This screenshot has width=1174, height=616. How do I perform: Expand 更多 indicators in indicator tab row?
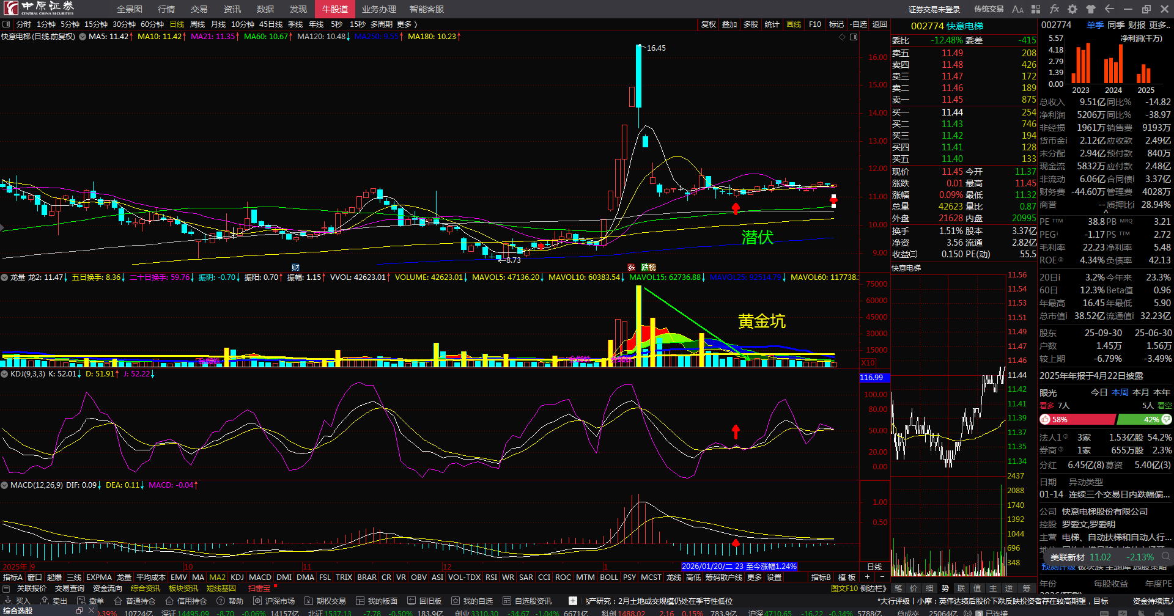[755, 577]
